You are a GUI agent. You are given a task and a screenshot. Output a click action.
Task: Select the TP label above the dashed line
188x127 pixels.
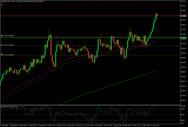(2, 5)
